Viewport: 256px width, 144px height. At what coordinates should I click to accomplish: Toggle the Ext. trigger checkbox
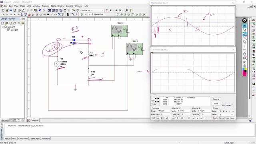pyautogui.click(x=232, y=105)
